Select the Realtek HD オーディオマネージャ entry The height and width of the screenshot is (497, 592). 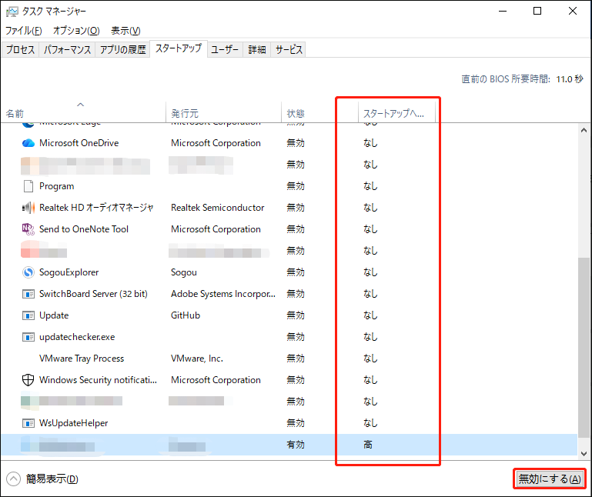point(96,208)
